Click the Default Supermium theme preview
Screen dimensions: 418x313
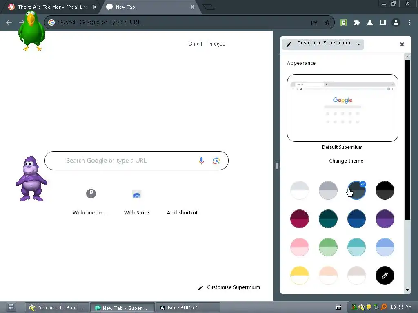(x=342, y=108)
